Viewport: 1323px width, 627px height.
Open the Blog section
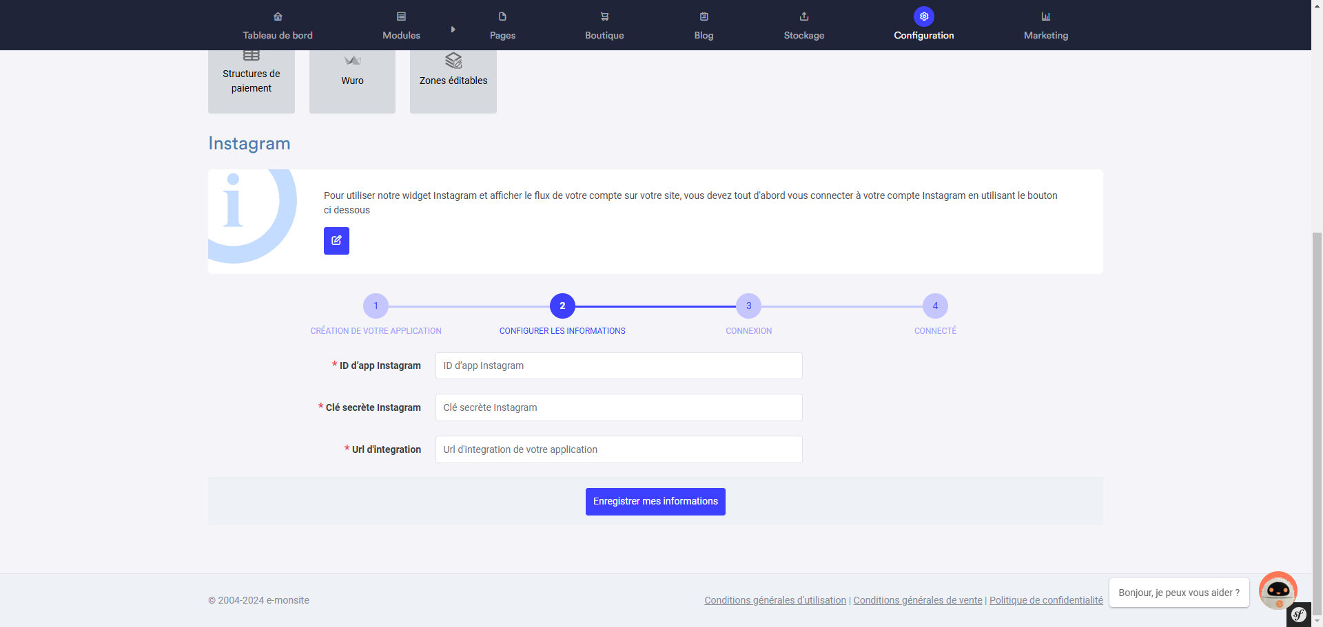coord(704,25)
